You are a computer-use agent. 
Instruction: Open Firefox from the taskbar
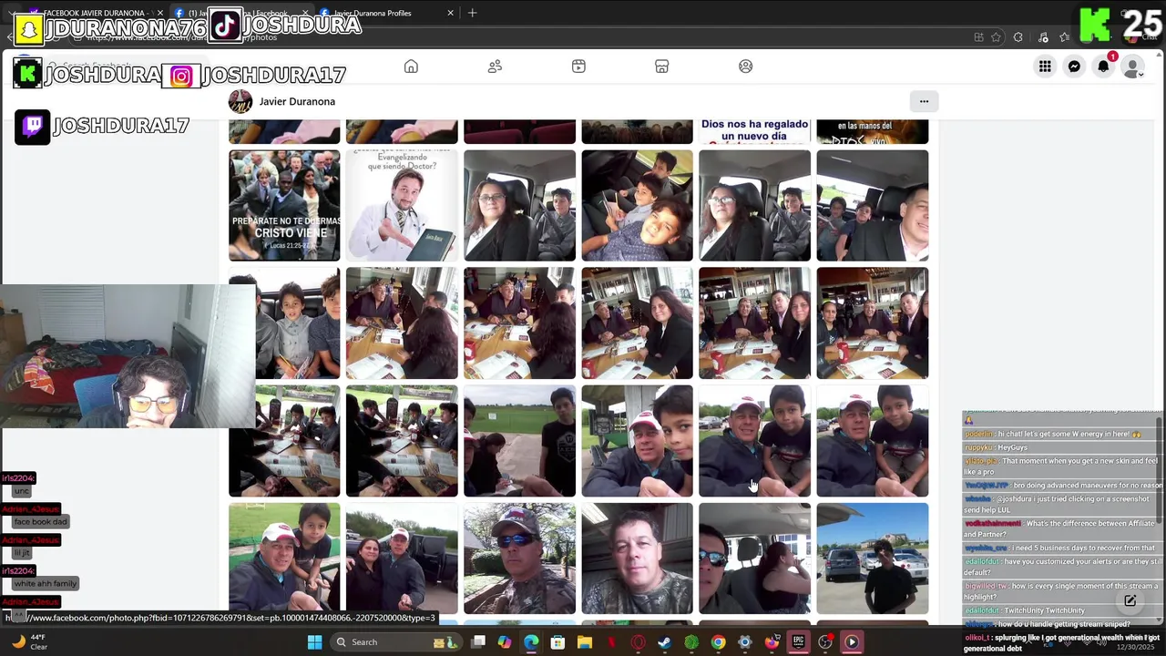pos(772,642)
